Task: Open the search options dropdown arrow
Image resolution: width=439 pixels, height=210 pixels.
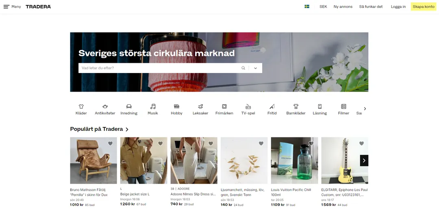Action: coord(255,68)
